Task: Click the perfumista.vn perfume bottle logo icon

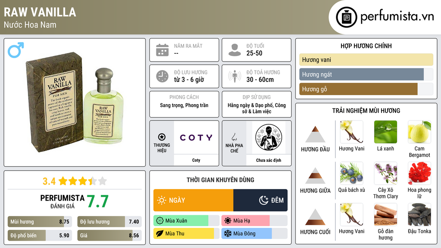Action: 346,17
